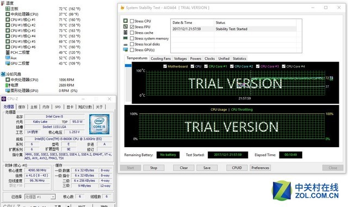Switch to the Voltages tab
The image size is (348, 207).
(x=180, y=59)
